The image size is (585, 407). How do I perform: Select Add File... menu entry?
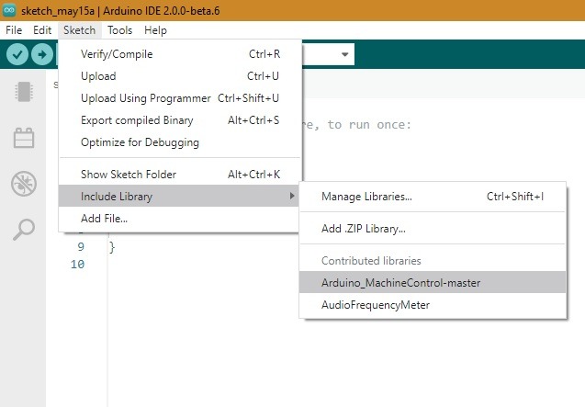pos(180,218)
